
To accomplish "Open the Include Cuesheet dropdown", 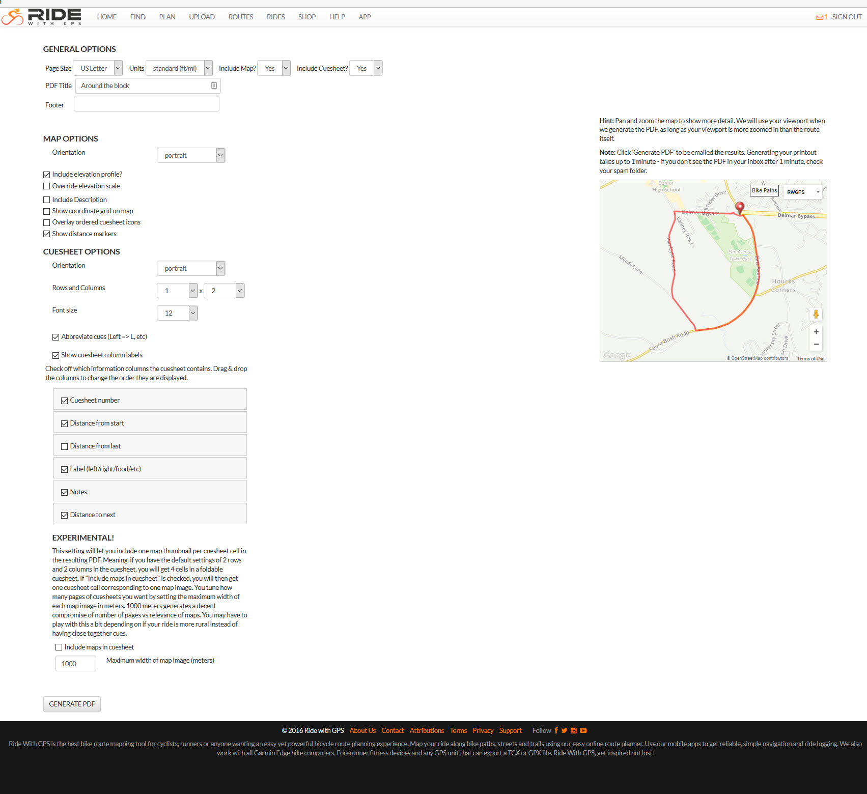I will point(366,68).
